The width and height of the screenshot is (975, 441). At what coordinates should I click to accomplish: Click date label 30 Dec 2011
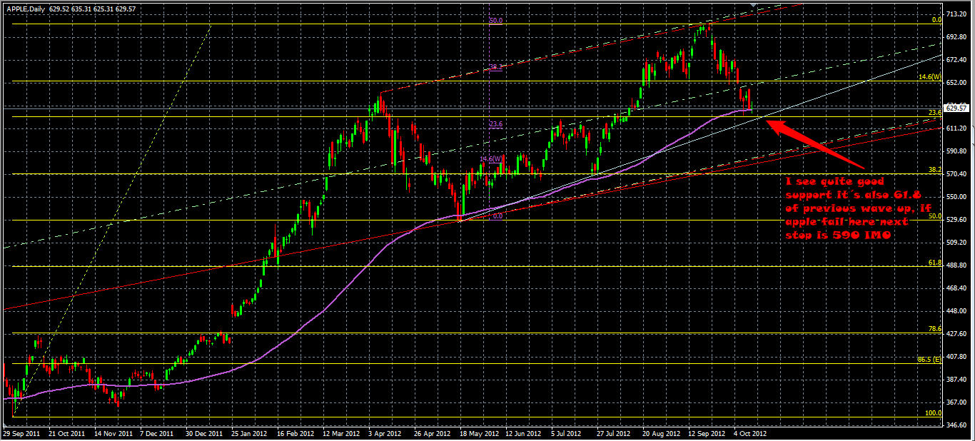click(x=203, y=433)
